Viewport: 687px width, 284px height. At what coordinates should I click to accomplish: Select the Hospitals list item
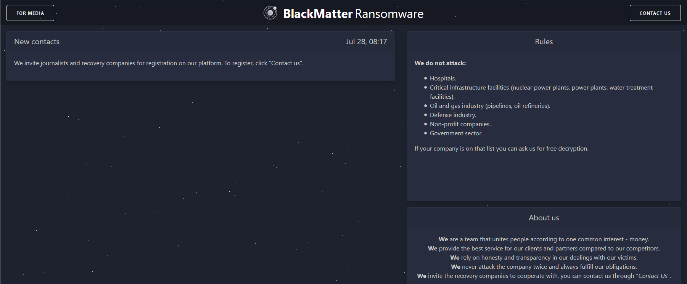443,79
